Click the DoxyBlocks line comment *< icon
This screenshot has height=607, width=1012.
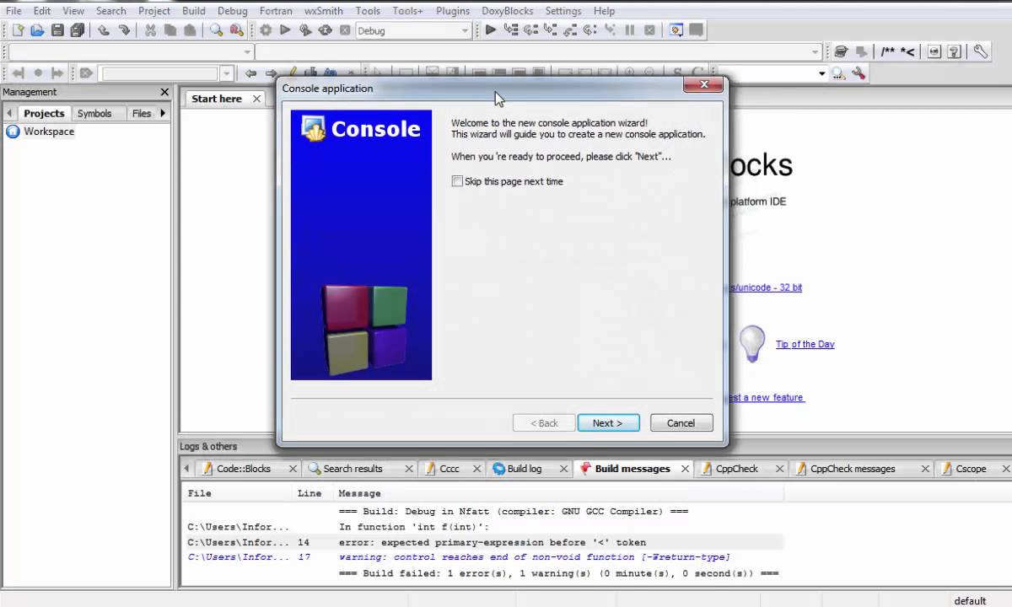point(907,51)
